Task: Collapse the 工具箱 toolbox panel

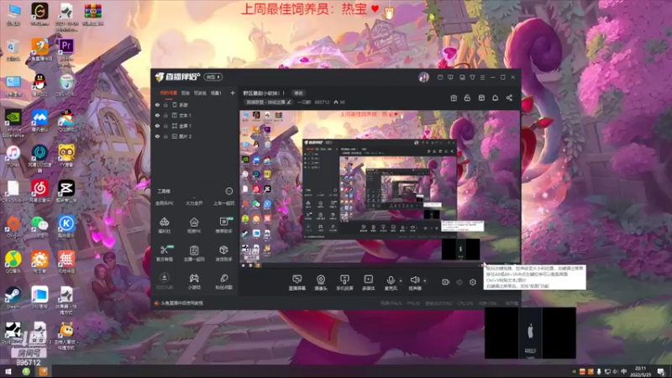Action: click(229, 192)
